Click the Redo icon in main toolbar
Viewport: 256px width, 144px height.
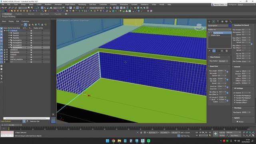[6, 8]
